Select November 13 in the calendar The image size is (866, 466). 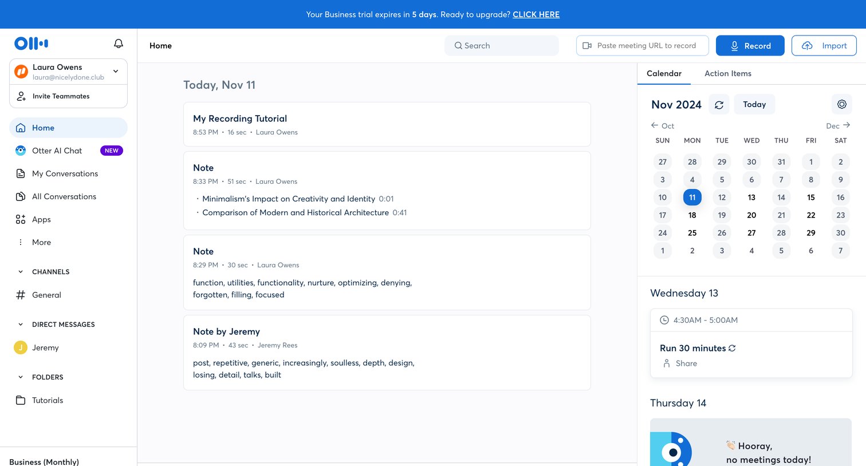pyautogui.click(x=751, y=198)
